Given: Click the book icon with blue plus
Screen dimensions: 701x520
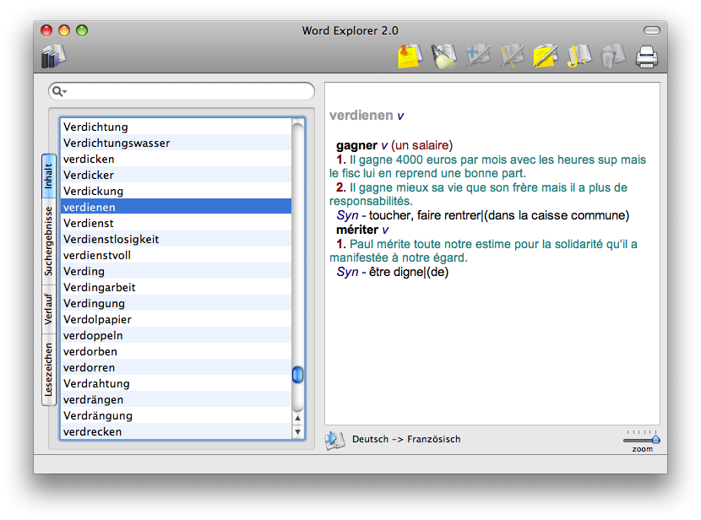Looking at the screenshot, I should click(x=479, y=57).
